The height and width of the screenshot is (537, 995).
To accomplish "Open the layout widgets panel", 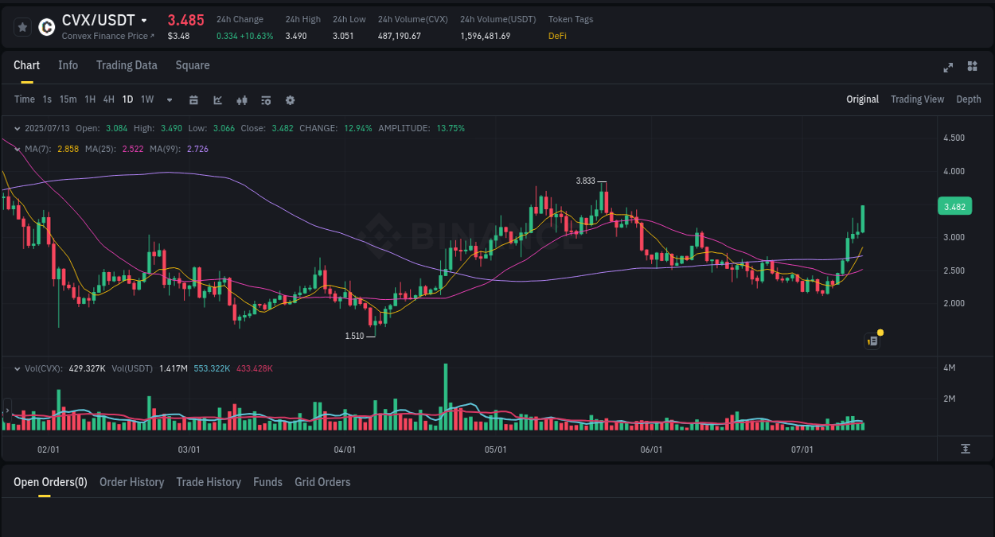I will click(x=972, y=68).
